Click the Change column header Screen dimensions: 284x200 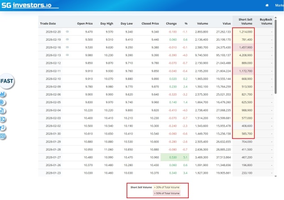171,24
